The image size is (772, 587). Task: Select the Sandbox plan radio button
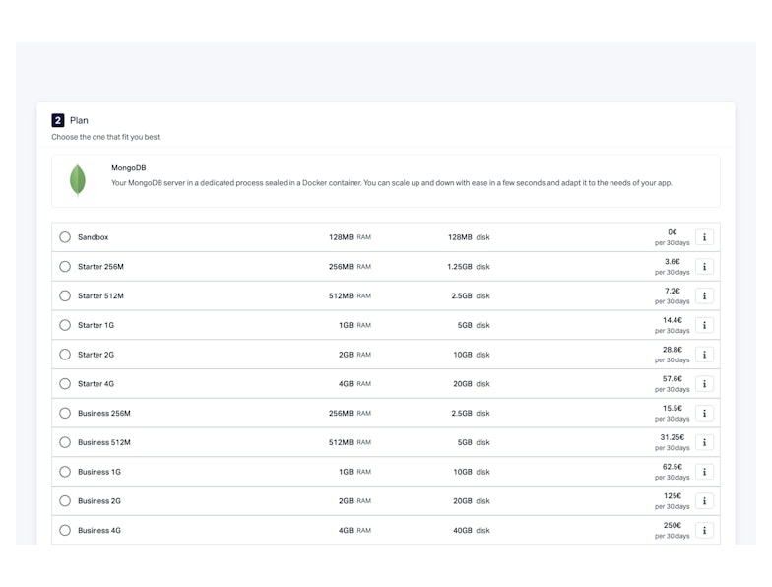pos(65,237)
